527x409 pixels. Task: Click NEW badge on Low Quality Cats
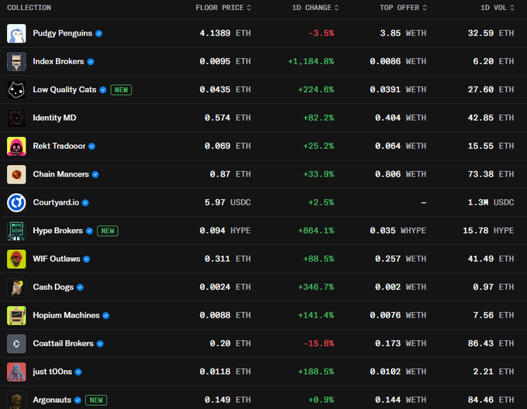click(122, 90)
